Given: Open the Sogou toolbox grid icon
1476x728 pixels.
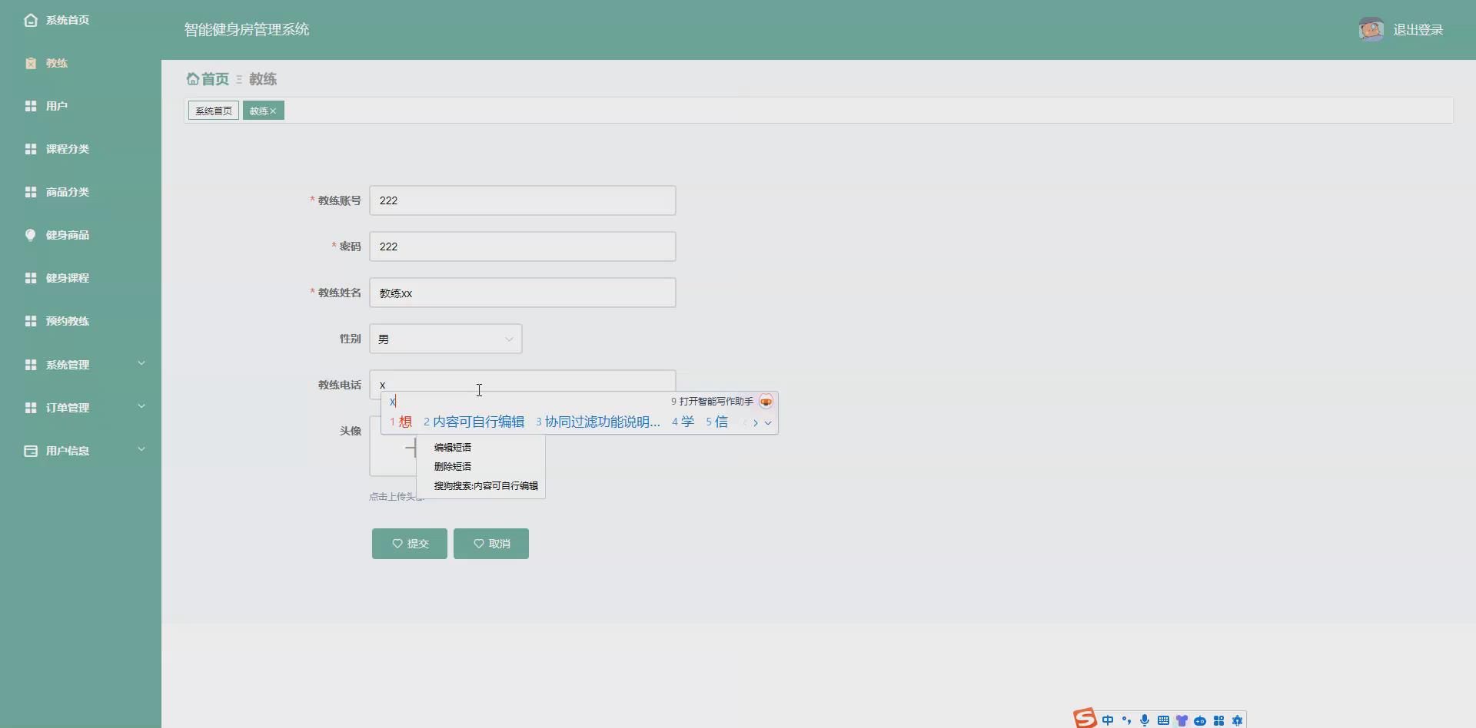Looking at the screenshot, I should pos(1218,720).
